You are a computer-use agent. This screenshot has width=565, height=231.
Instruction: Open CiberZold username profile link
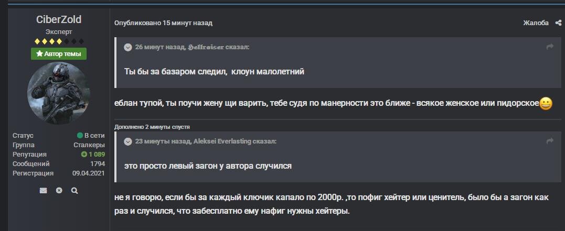(x=59, y=19)
